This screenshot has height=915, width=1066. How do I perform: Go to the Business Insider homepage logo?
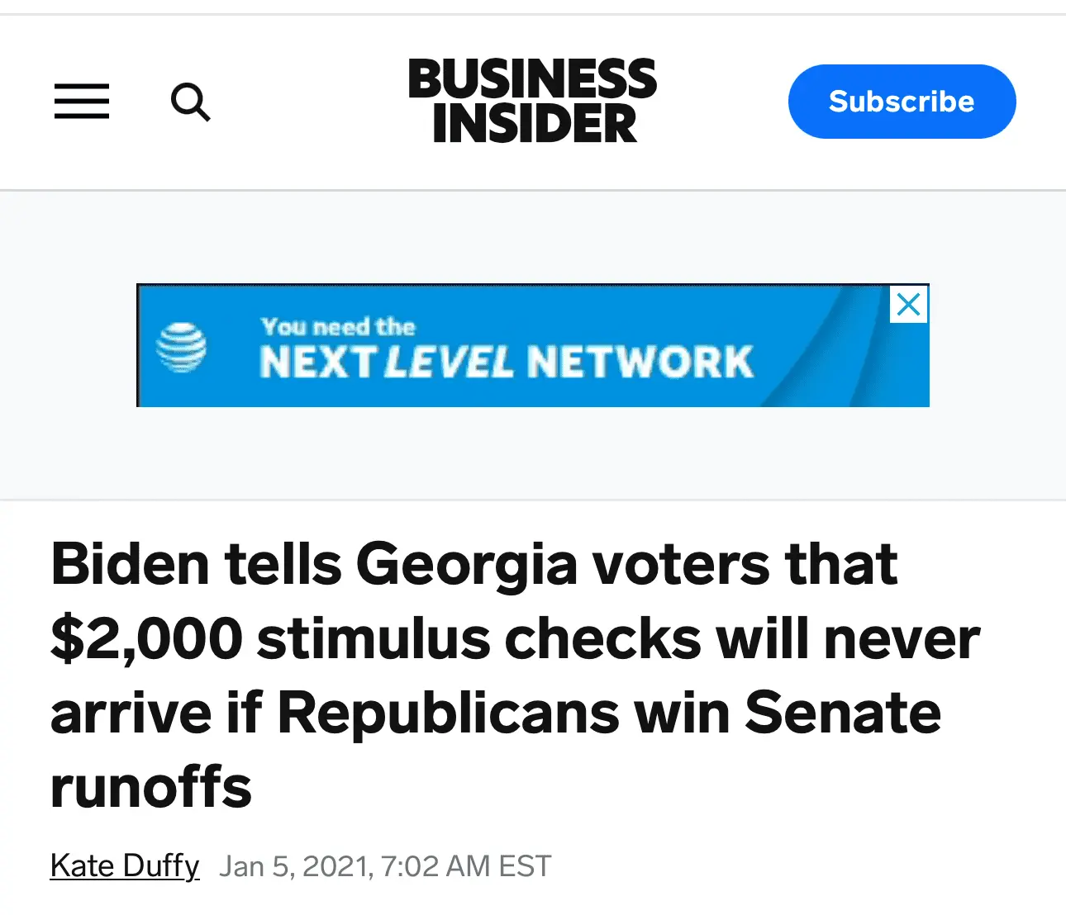tap(532, 101)
